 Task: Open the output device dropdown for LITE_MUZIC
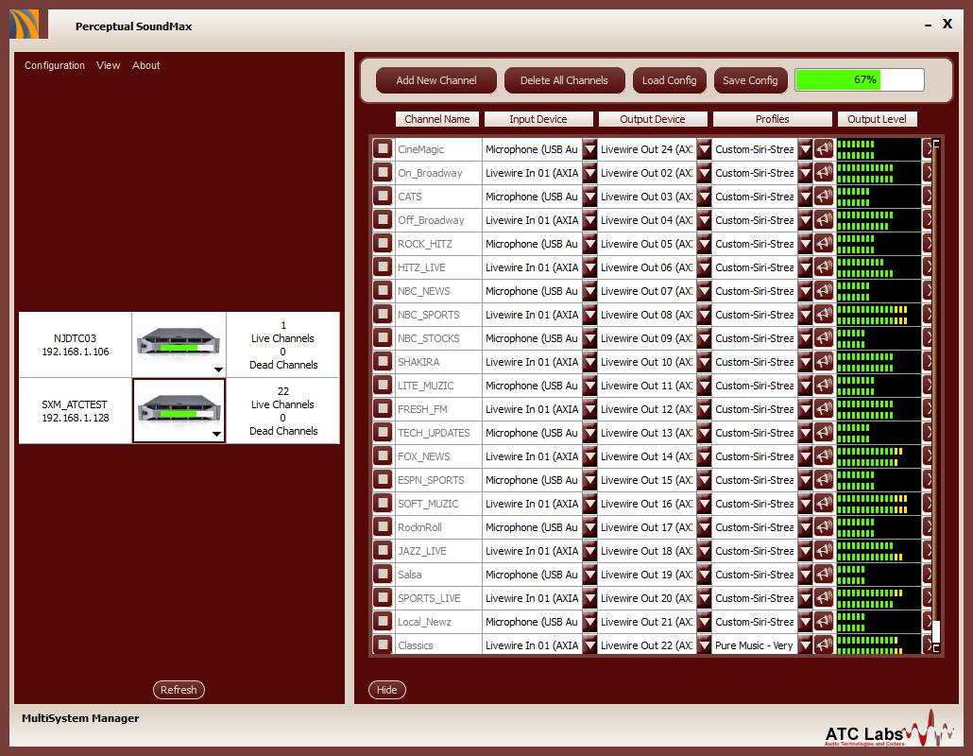704,385
